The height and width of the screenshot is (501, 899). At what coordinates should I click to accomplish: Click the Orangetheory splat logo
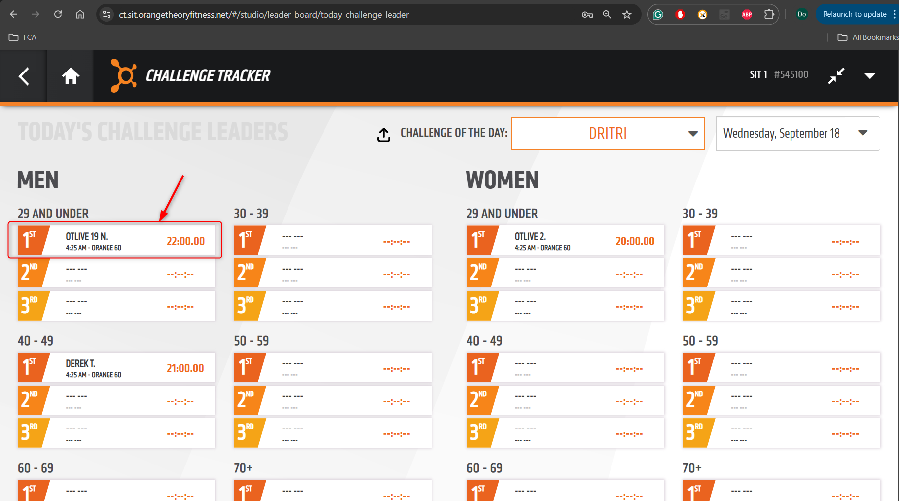[x=123, y=75]
